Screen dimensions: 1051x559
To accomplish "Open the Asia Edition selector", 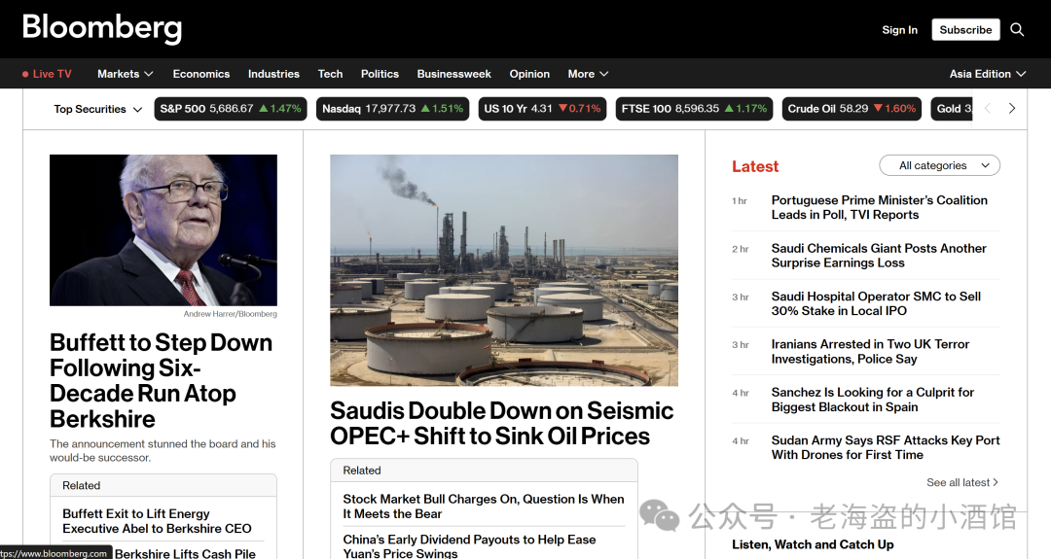I will pos(988,74).
